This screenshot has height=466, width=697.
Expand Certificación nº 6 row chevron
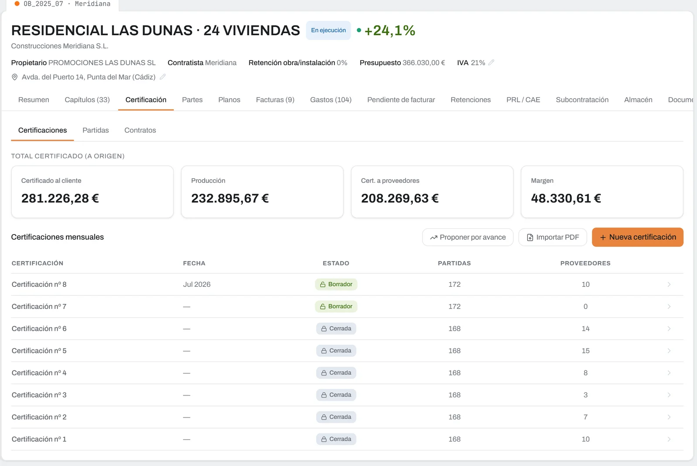(x=669, y=329)
